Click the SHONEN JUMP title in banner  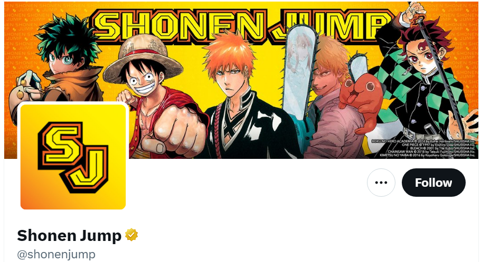[x=243, y=24]
